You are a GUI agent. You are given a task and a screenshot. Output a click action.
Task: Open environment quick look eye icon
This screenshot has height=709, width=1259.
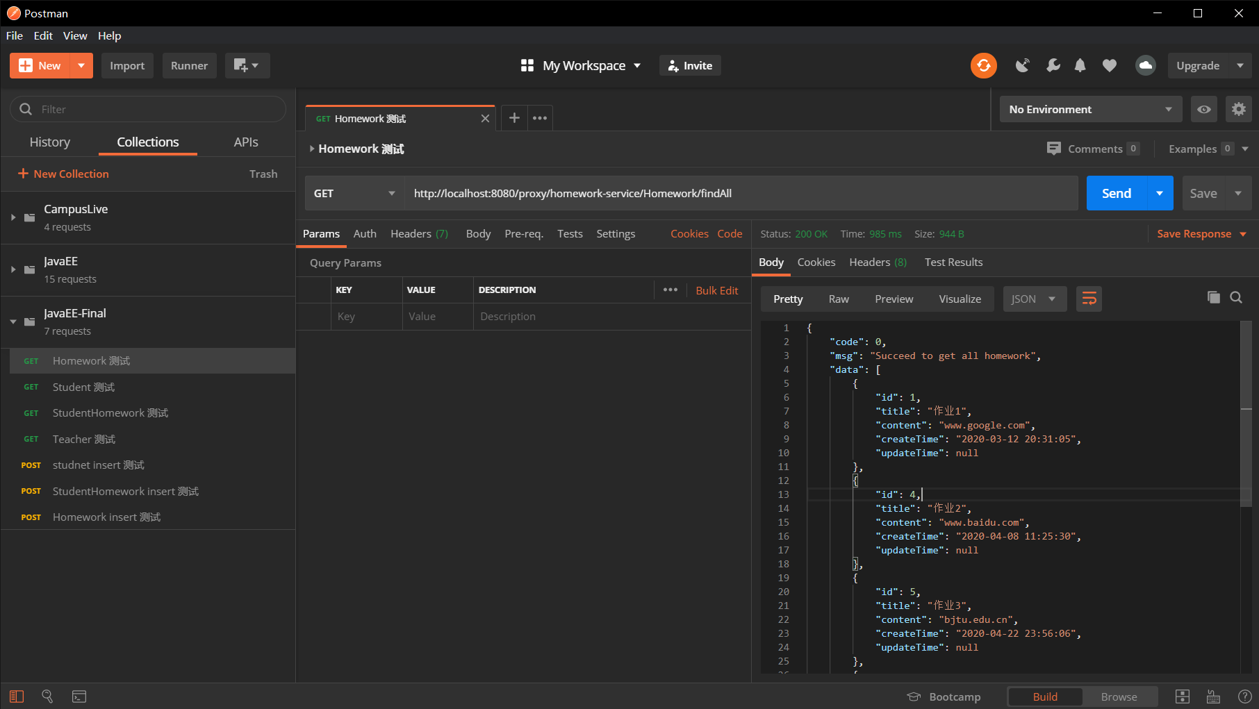coord(1204,109)
